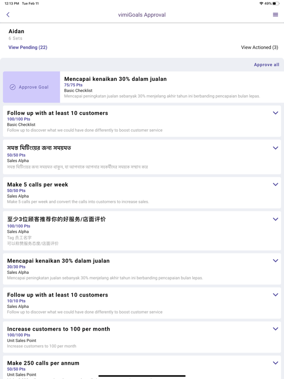
Task: Switch to View Pending (22)
Action: pyautogui.click(x=28, y=47)
